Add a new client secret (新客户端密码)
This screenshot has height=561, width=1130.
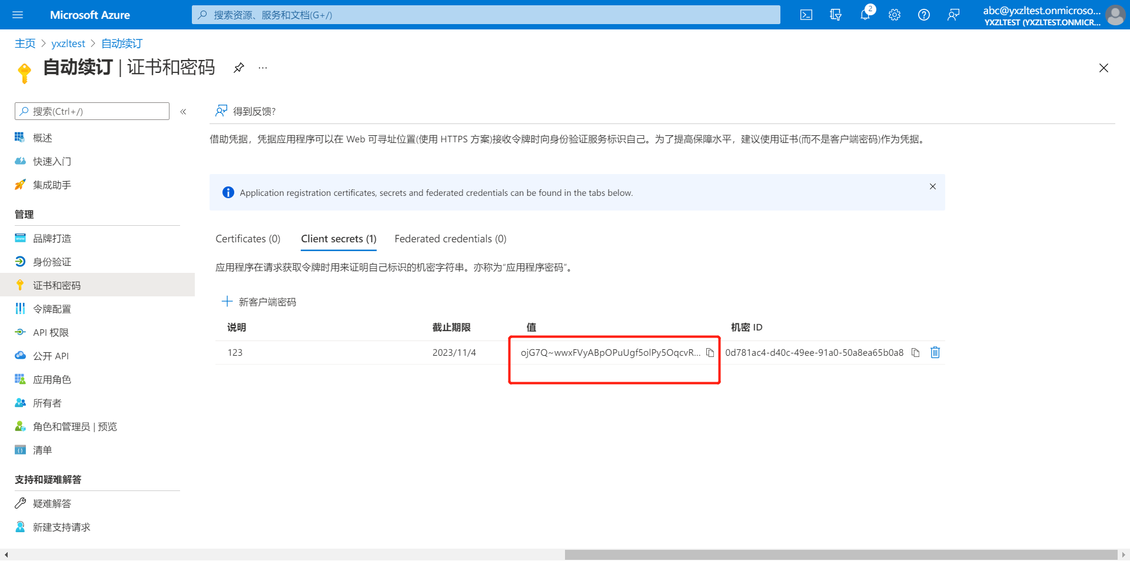(259, 302)
